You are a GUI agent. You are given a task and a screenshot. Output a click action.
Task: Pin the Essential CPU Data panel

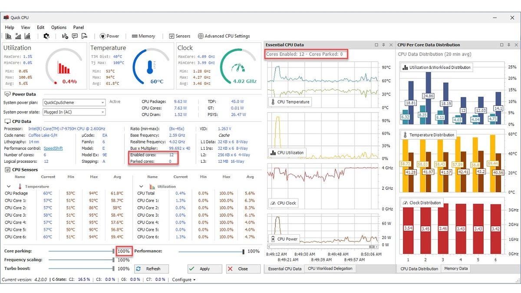383,45
